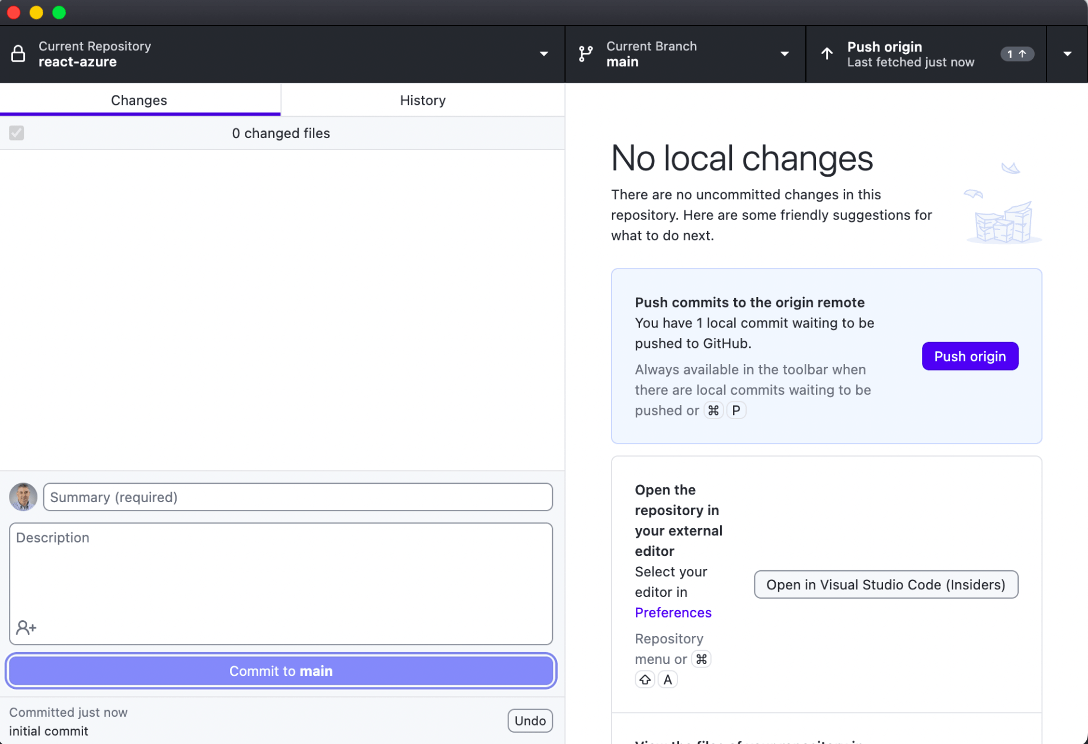Viewport: 1088px width, 744px height.
Task: Click the user avatar beside the summary field
Action: point(23,497)
